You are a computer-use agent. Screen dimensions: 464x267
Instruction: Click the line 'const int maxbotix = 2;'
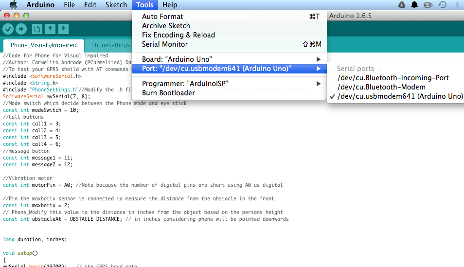(x=36, y=205)
